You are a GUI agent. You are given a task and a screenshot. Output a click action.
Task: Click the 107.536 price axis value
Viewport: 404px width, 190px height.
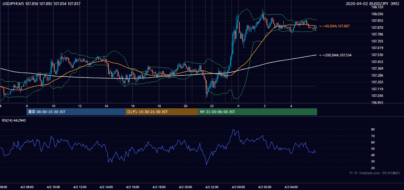(377, 55)
